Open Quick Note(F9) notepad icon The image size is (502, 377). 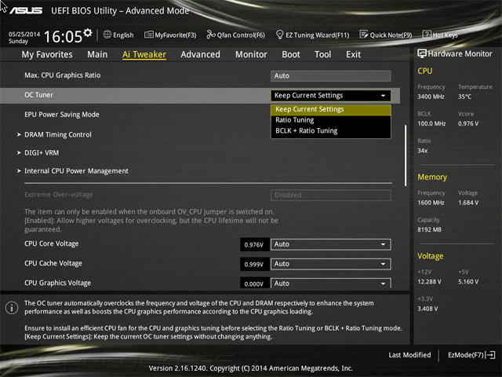coord(363,35)
